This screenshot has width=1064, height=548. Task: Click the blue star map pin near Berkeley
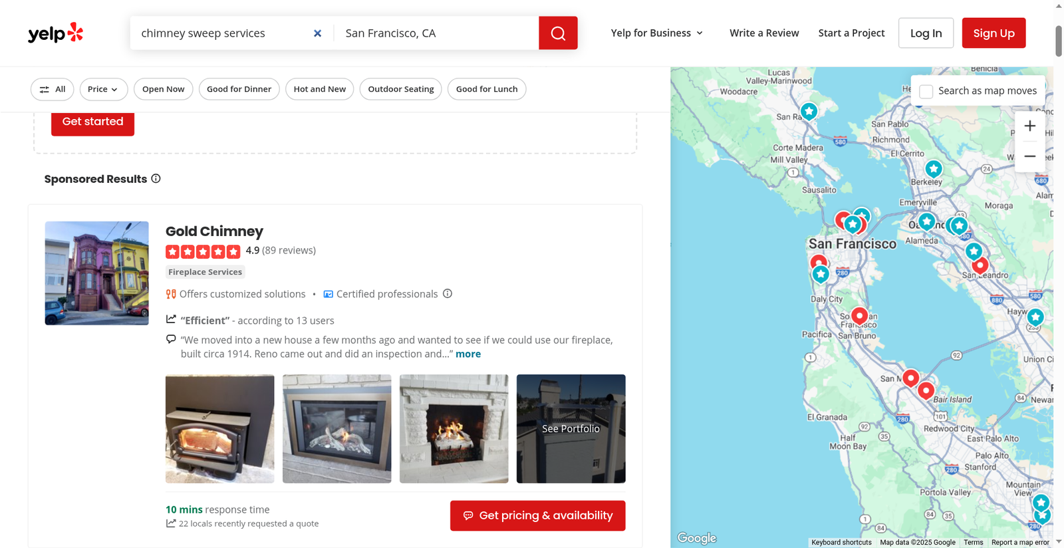tap(934, 169)
